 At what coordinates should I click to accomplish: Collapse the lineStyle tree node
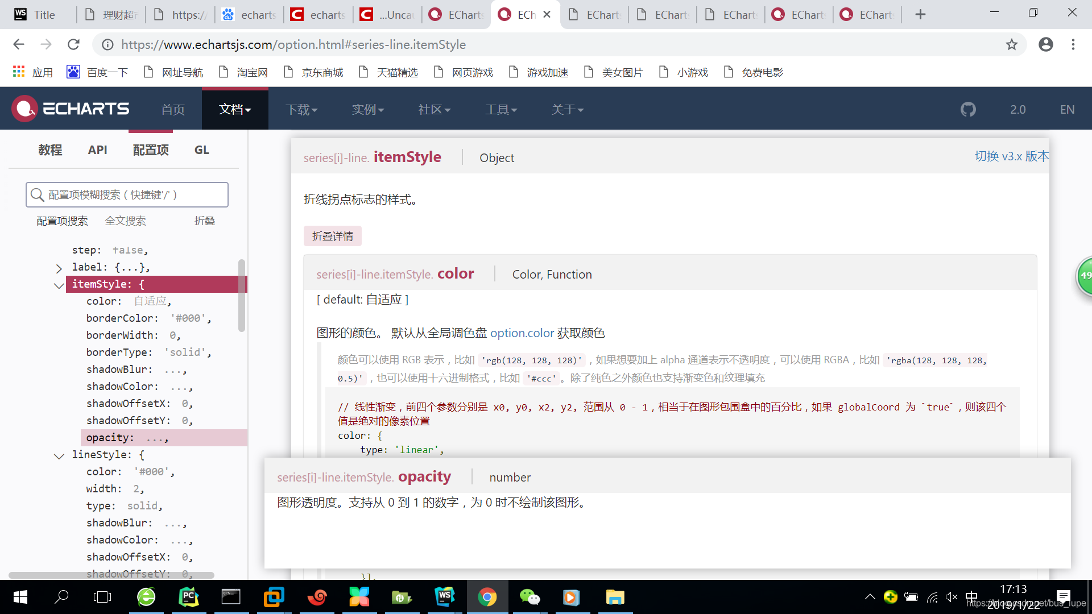tap(59, 456)
